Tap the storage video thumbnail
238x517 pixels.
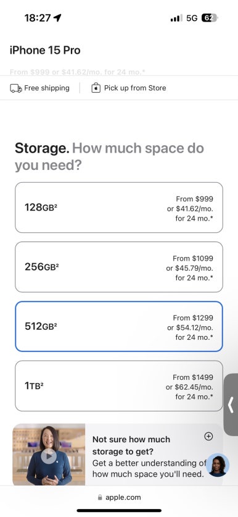click(x=49, y=455)
